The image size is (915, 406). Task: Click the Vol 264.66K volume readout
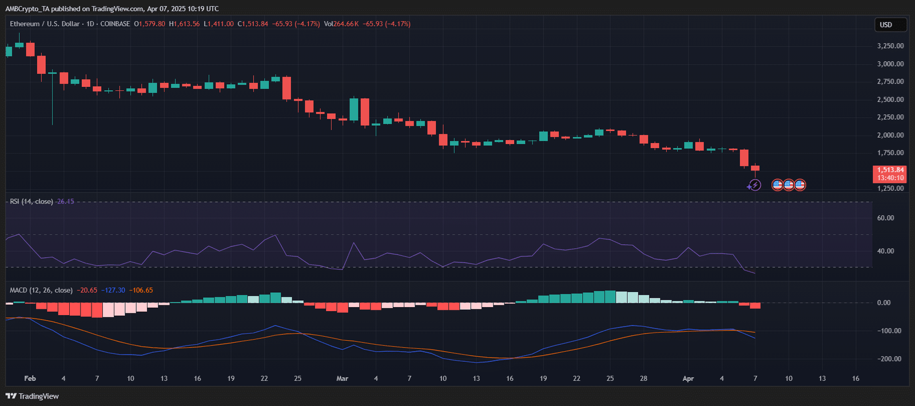341,24
